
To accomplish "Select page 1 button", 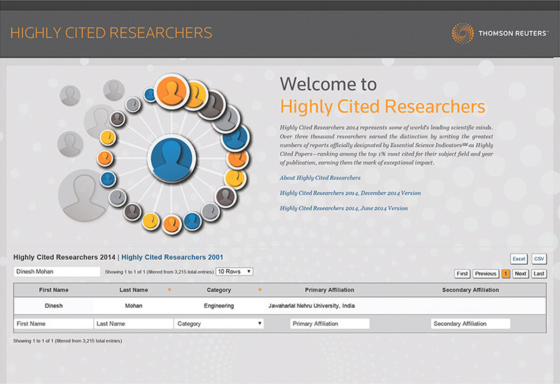I will [x=505, y=273].
